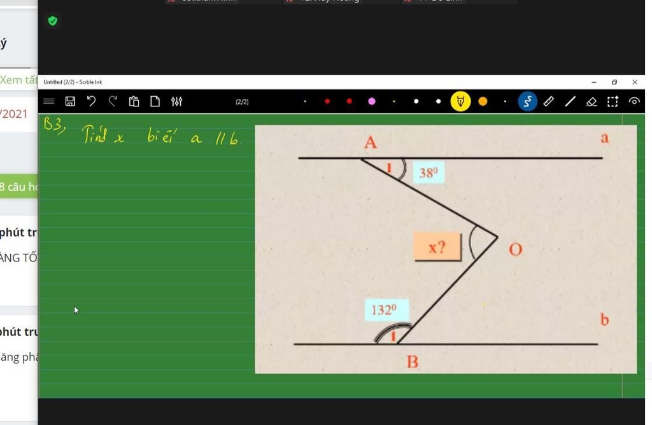This screenshot has height=425, width=652.
Task: Click the 132° angle label
Action: tap(386, 310)
